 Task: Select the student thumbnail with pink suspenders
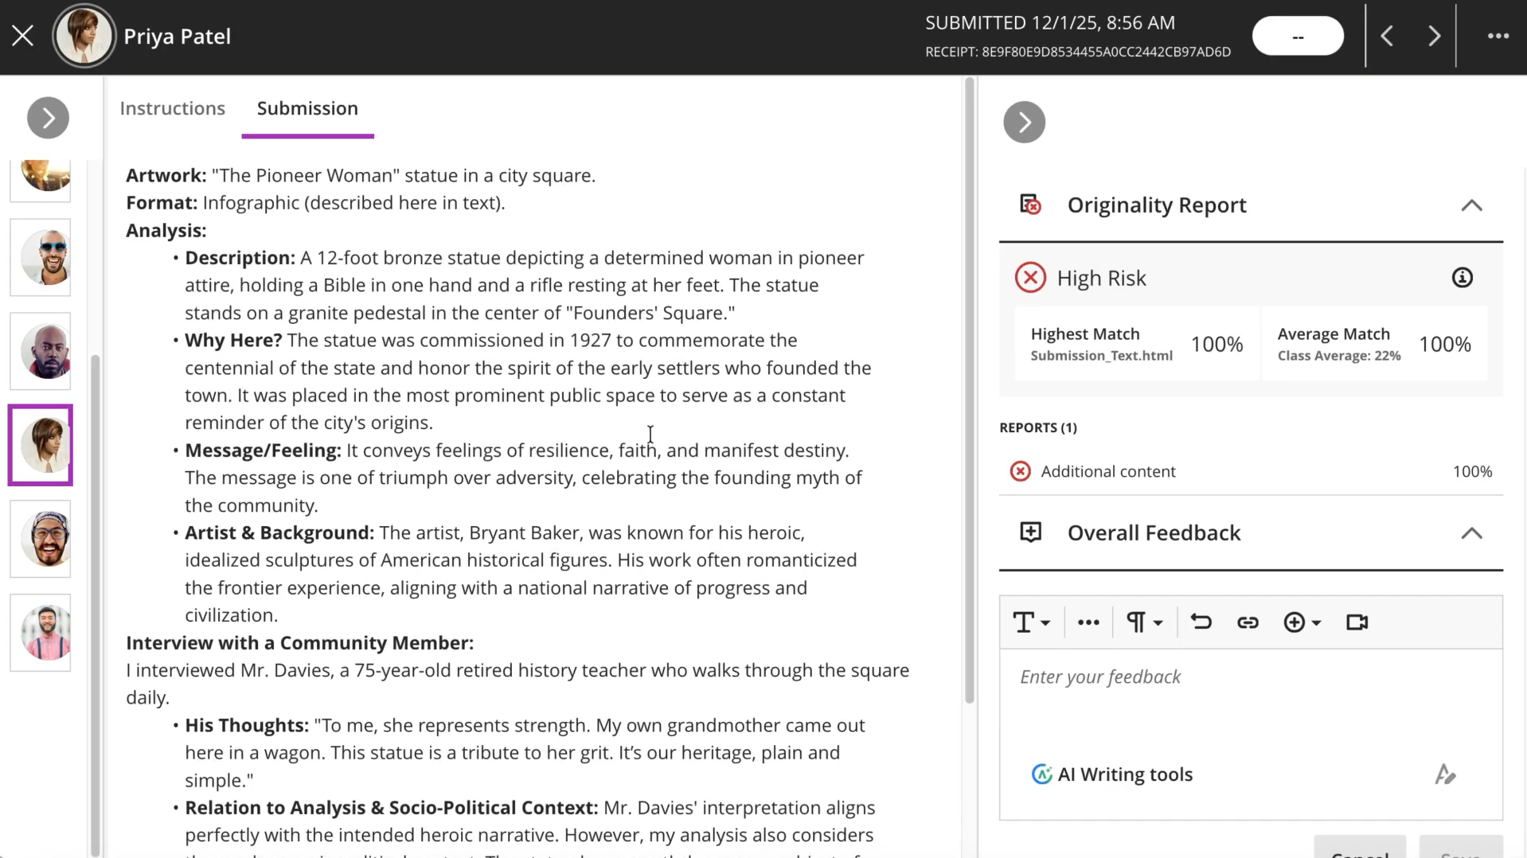pos(41,633)
